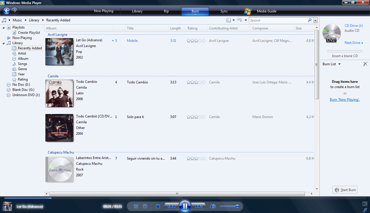Screen dimensions: 370x213
Task: Expand the Burn List dropdown
Action: coord(339,64)
